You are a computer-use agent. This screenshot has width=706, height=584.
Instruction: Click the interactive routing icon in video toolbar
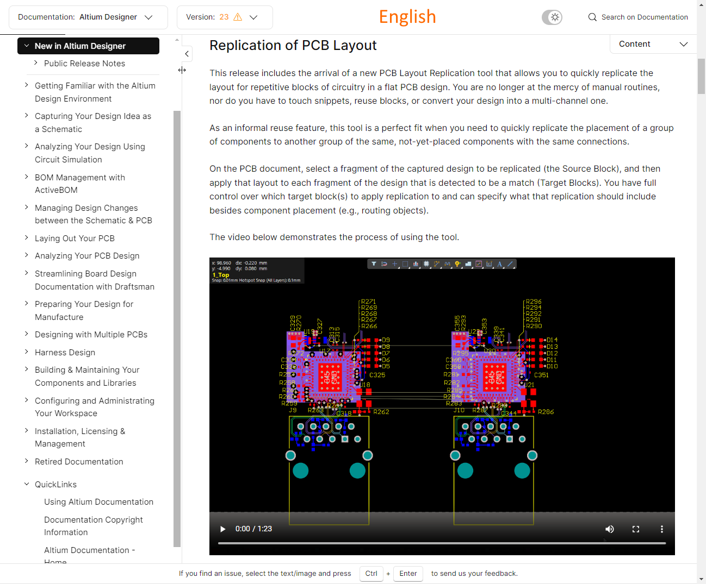(437, 264)
